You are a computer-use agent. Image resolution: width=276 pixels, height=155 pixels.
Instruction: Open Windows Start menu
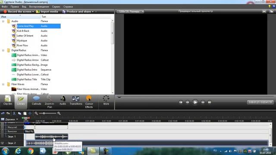(5, 151)
